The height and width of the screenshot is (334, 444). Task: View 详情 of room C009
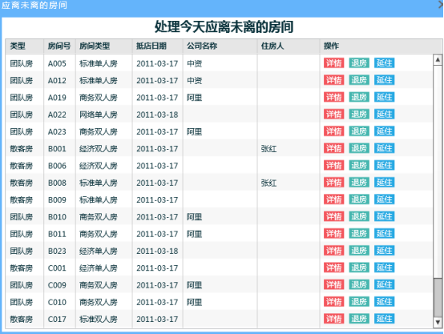pos(334,285)
